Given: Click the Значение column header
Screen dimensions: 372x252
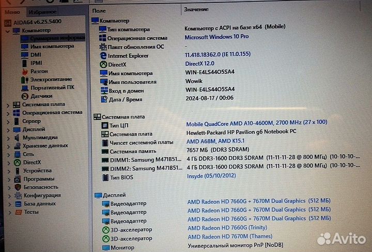Looking at the screenshot, I should point(196,9).
